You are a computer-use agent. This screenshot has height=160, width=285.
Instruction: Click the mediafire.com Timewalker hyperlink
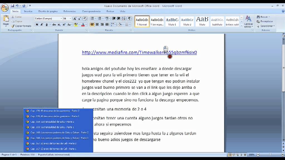pyautogui.click(x=139, y=52)
